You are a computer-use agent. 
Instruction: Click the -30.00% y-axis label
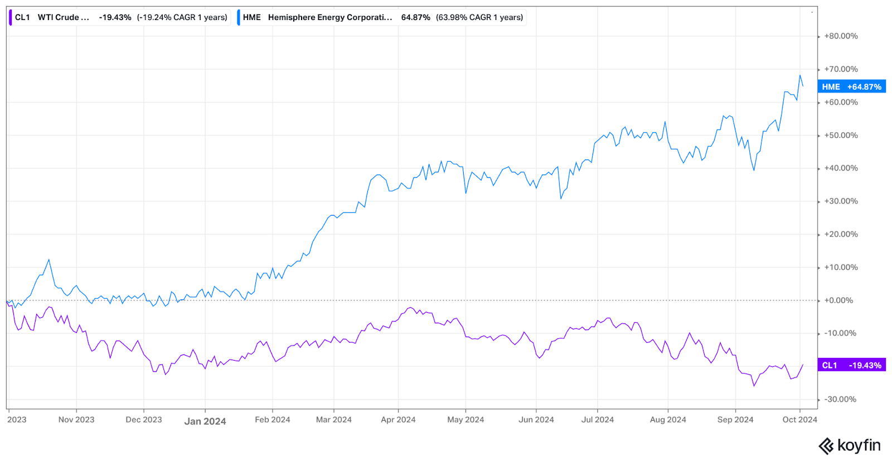pos(841,400)
